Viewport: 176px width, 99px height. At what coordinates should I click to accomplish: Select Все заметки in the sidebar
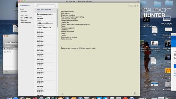pyautogui.click(x=25, y=5)
